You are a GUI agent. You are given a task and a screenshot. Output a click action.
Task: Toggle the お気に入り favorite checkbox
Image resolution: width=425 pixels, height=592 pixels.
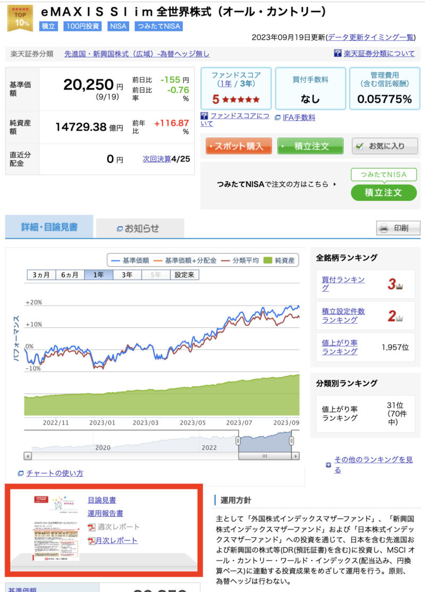360,146
